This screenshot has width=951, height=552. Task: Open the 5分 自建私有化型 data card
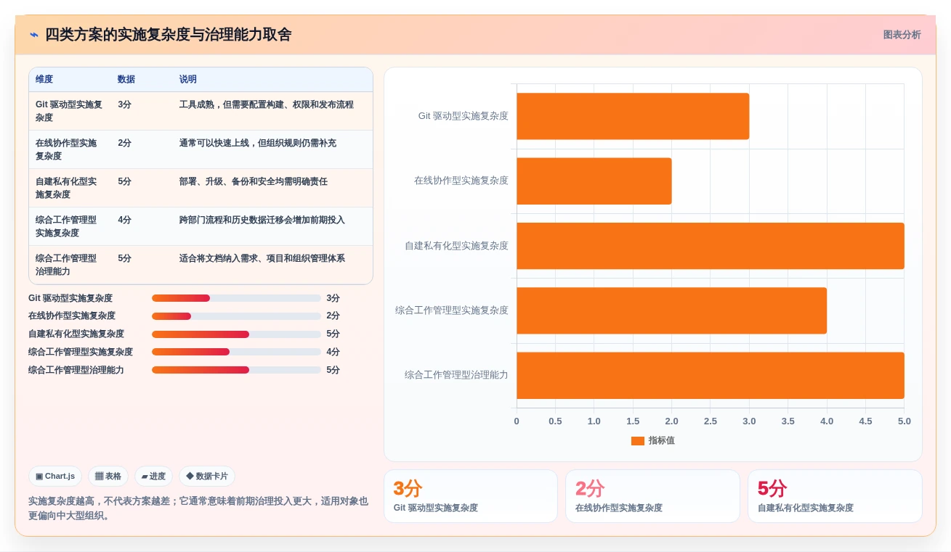pos(835,496)
